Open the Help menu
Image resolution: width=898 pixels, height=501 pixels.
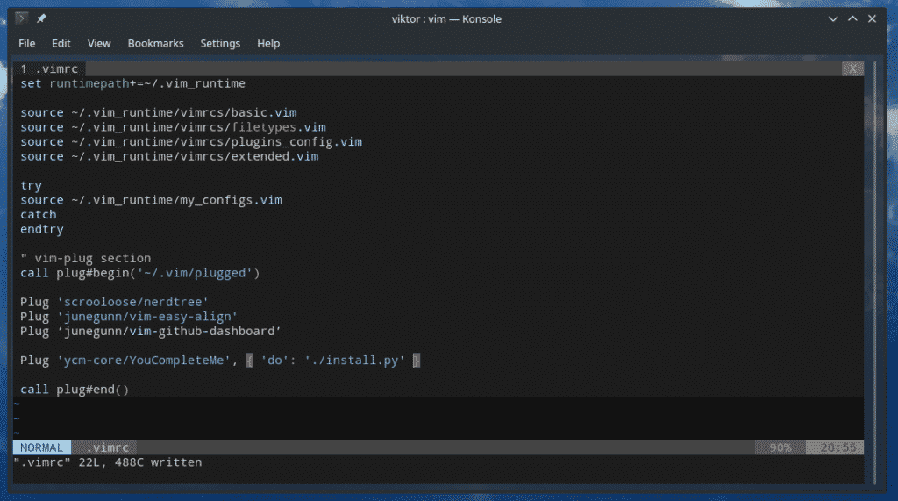click(x=268, y=44)
